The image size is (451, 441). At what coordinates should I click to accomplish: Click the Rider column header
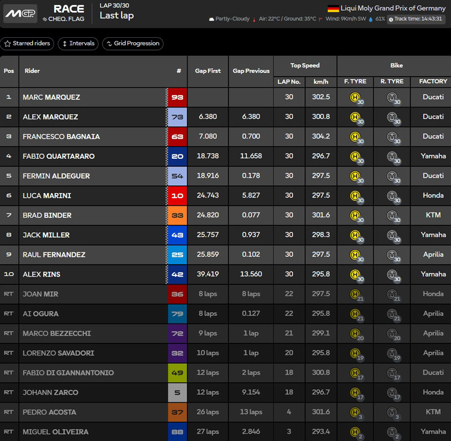point(32,71)
